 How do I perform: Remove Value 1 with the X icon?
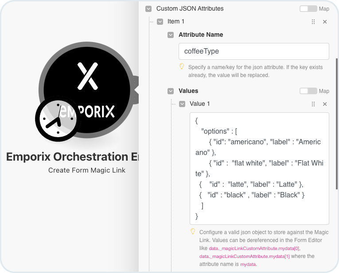point(325,104)
